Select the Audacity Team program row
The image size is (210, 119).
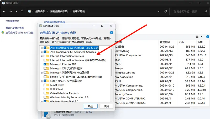pyautogui.click(x=162, y=94)
